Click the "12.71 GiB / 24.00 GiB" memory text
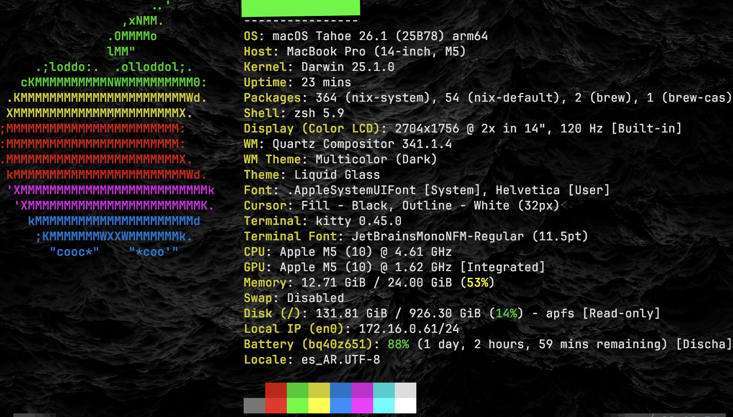 click(x=377, y=282)
